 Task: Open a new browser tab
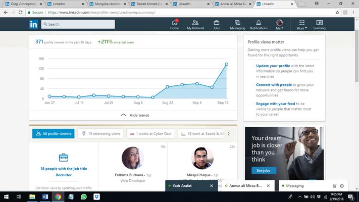click(302, 4)
